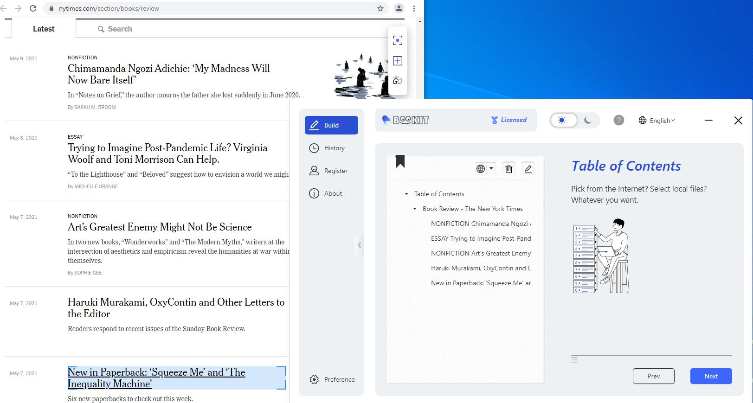Click the black bookmark icon

click(400, 161)
